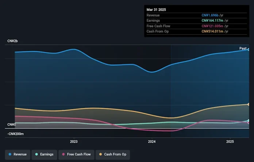Select the CN¥164.117m earnings value in tooltip

pos(212,21)
